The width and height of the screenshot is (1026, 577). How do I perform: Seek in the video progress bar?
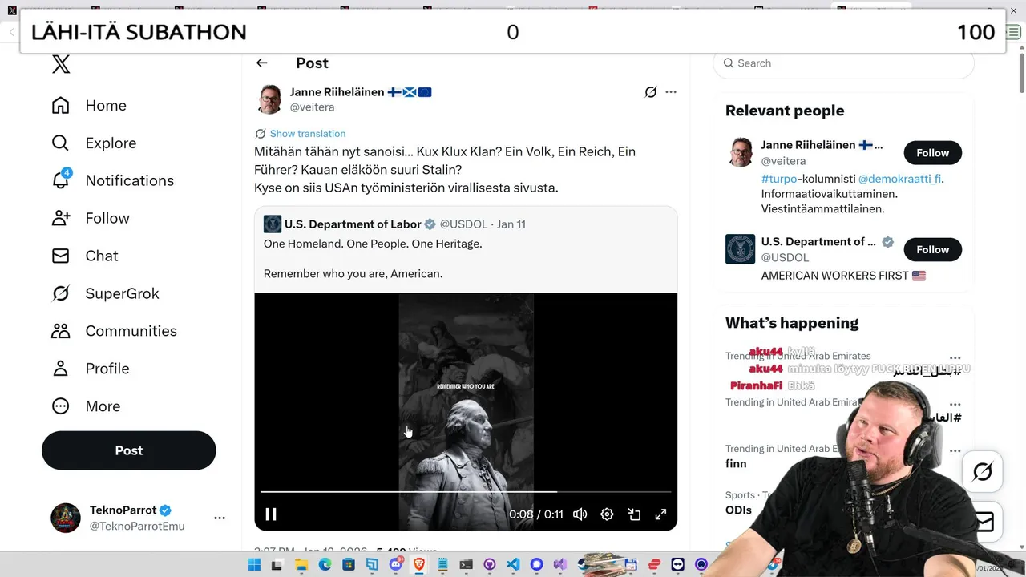pyautogui.click(x=466, y=491)
